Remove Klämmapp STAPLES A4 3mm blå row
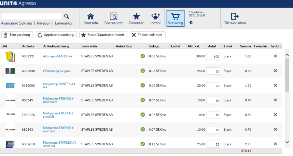293x156 pixels. click(275, 144)
